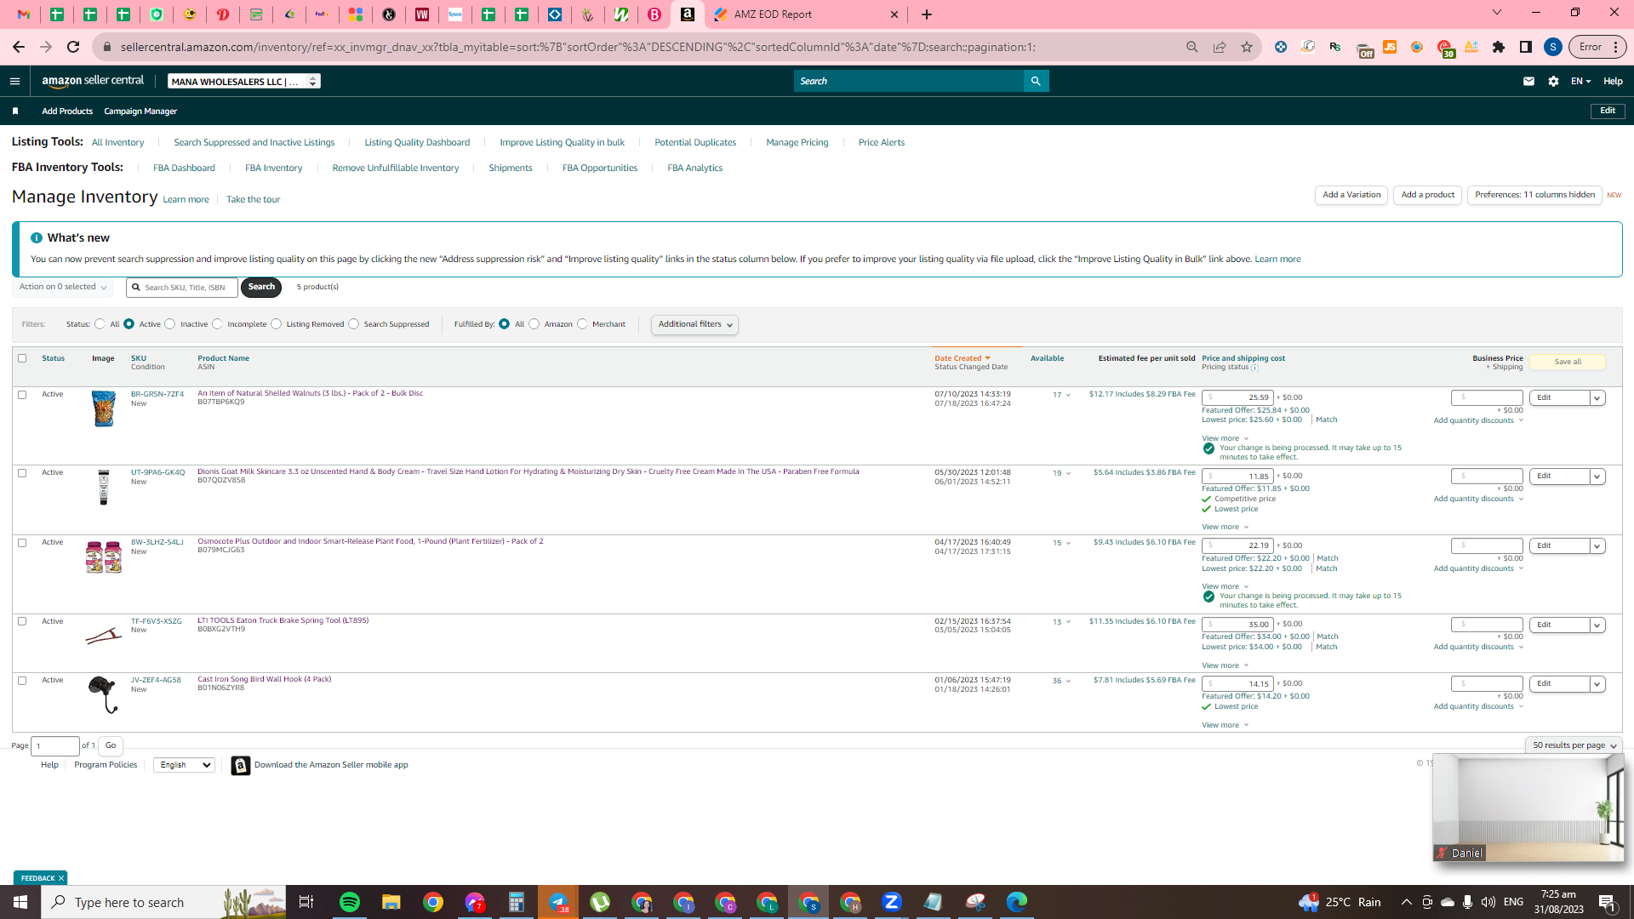Screen dimensions: 1634x919
Task: Open Preferences: 11 columns hidden
Action: pyautogui.click(x=1534, y=196)
